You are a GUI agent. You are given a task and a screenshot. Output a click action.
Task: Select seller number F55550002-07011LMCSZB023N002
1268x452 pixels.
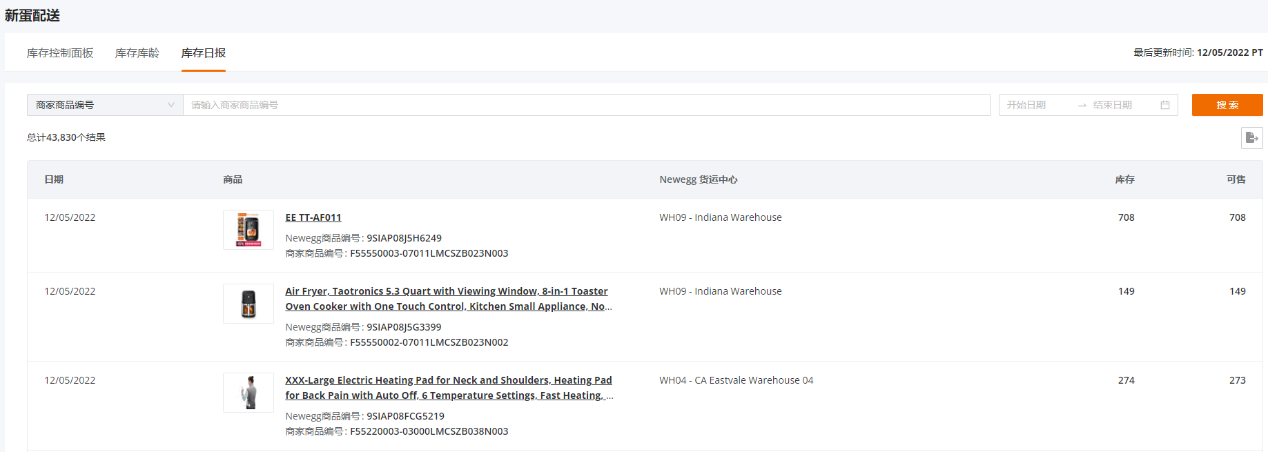pyautogui.click(x=429, y=342)
